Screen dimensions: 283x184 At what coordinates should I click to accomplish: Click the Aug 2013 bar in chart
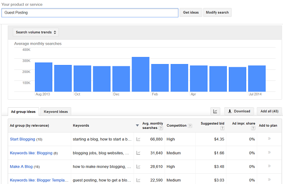tap(43, 77)
